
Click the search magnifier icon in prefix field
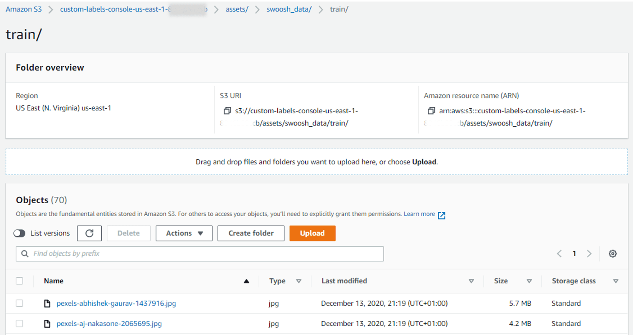[25, 254]
